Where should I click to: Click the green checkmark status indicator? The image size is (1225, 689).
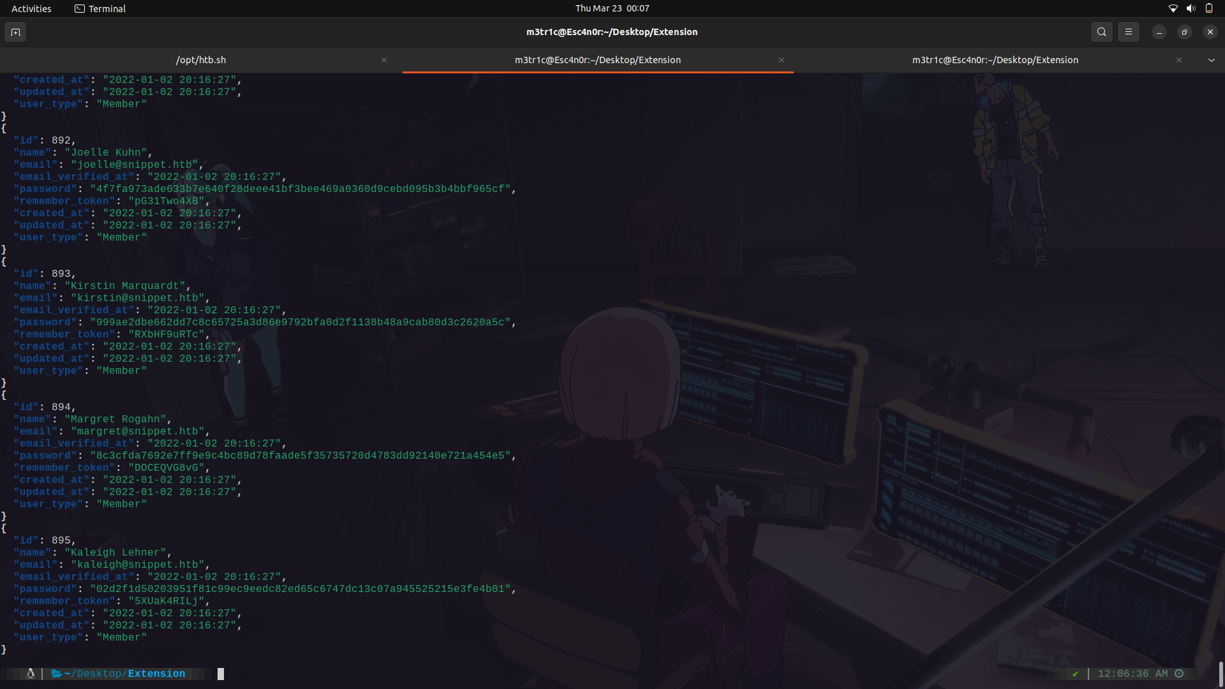[x=1076, y=673]
